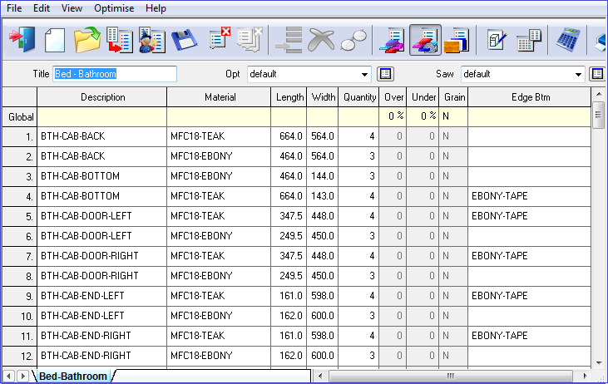Screen dimensions: 608x384
Task: Click the horizontal scrollbar thumb
Action: coord(451,376)
